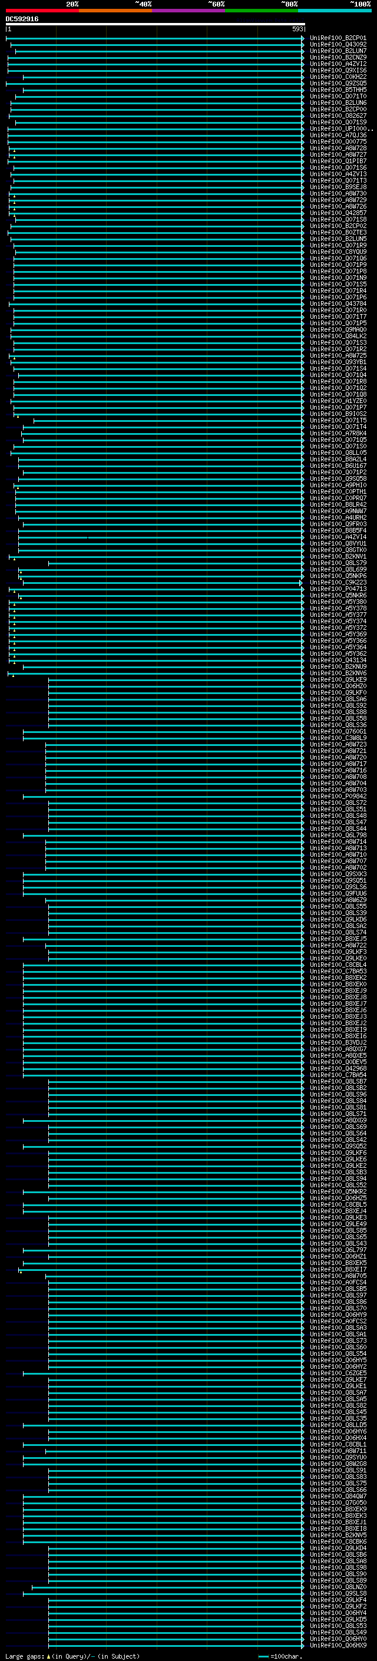Click the green ~80% identity legend segment
This screenshot has height=1661, width=377.
pyautogui.click(x=262, y=11)
